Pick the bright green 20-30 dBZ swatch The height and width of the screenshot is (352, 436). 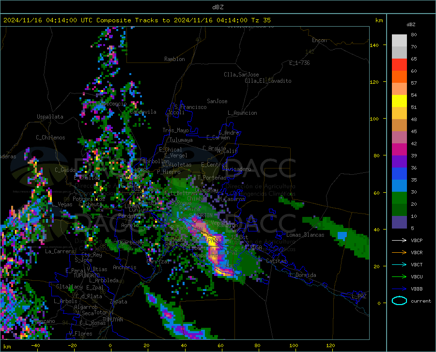399,198
